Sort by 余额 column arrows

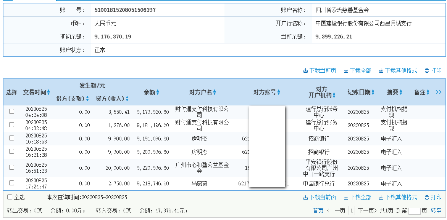click(158, 92)
